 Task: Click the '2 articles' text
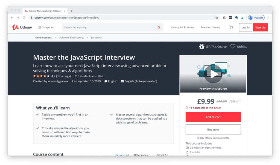pyautogui.click(x=195, y=152)
